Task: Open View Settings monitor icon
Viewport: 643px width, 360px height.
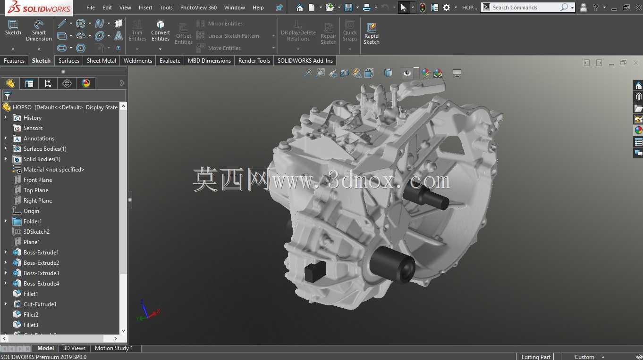Action: (x=457, y=73)
